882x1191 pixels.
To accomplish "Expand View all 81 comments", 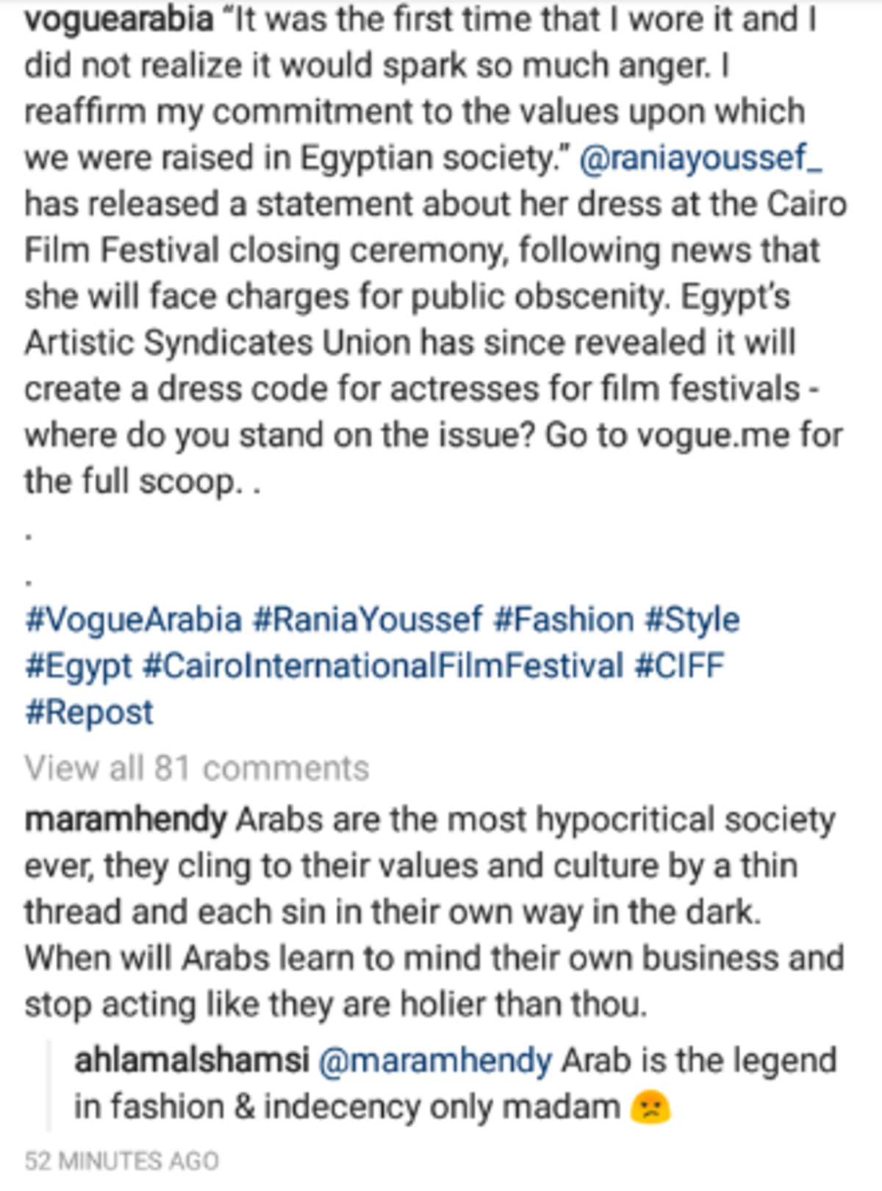I will [196, 769].
